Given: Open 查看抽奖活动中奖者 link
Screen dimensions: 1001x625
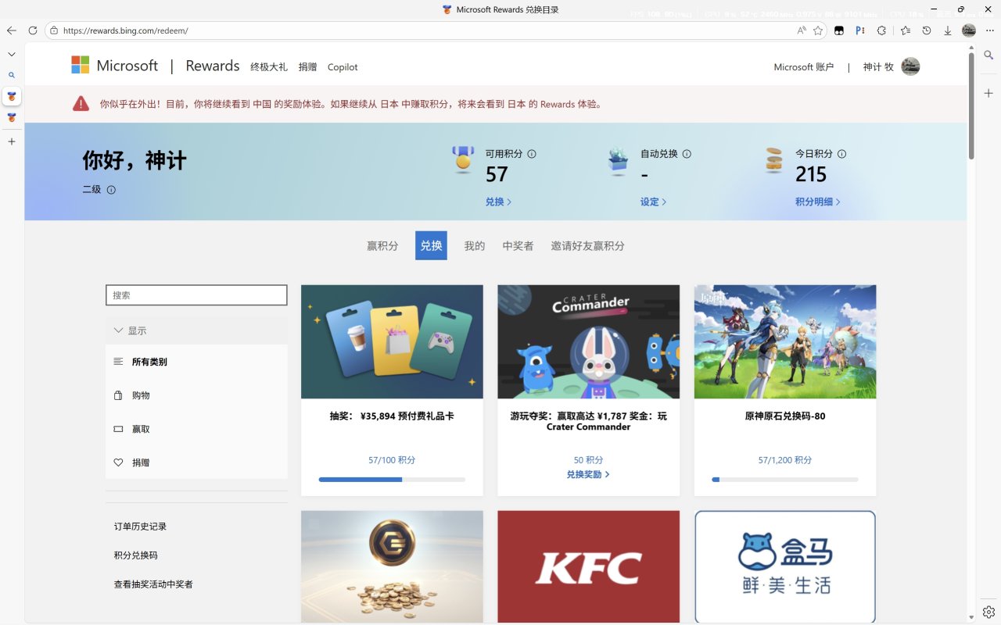Looking at the screenshot, I should click(153, 584).
